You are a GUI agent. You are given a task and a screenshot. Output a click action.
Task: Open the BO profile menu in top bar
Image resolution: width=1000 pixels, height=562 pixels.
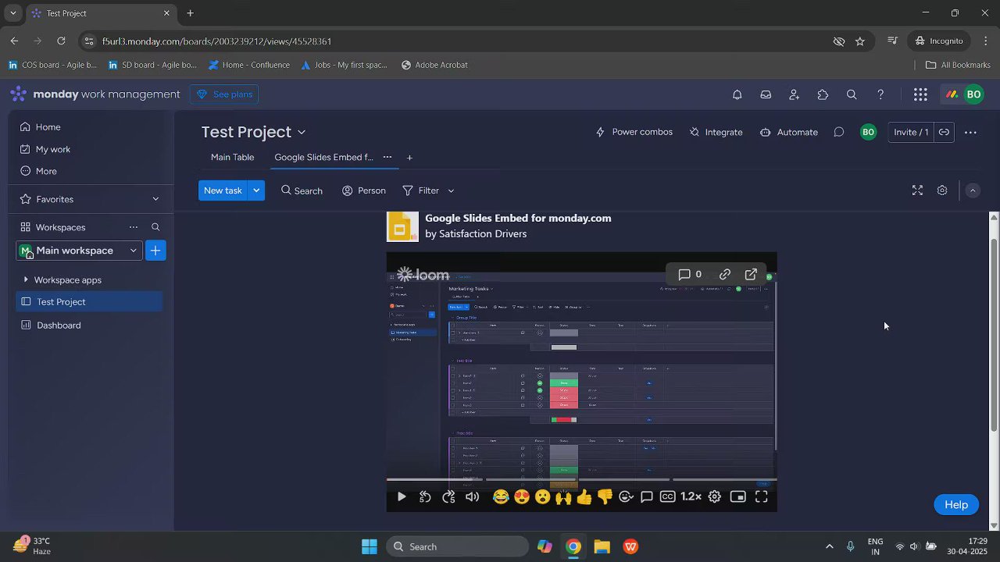[973, 94]
